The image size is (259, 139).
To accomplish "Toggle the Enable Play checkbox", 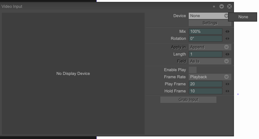I will (192, 70).
